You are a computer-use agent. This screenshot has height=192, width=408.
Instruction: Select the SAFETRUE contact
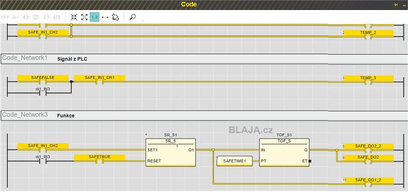point(100,159)
